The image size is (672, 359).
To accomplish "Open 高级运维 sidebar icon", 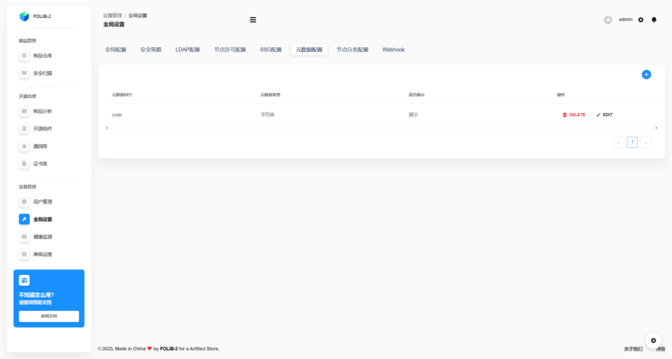I will (24, 254).
